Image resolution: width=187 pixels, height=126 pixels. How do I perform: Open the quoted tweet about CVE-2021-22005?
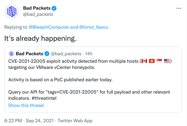[x=93, y=80]
